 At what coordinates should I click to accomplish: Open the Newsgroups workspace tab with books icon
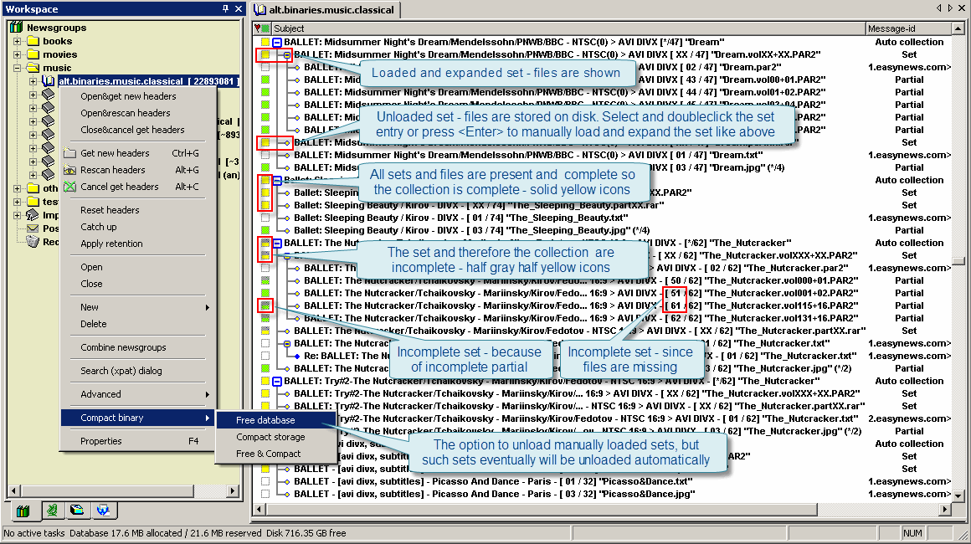23,510
